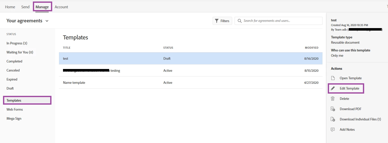
Task: Open the Send tab
Action: click(x=25, y=7)
